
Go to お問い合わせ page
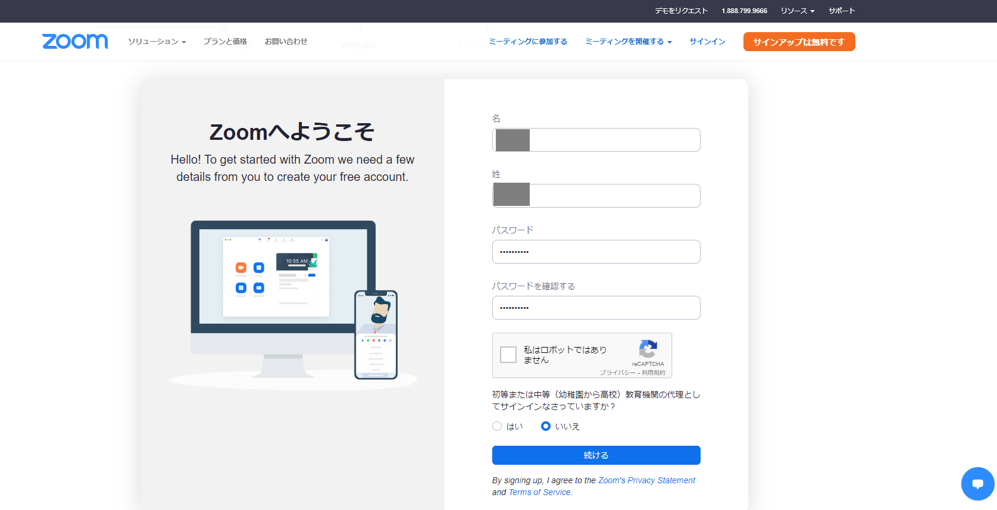coord(286,42)
